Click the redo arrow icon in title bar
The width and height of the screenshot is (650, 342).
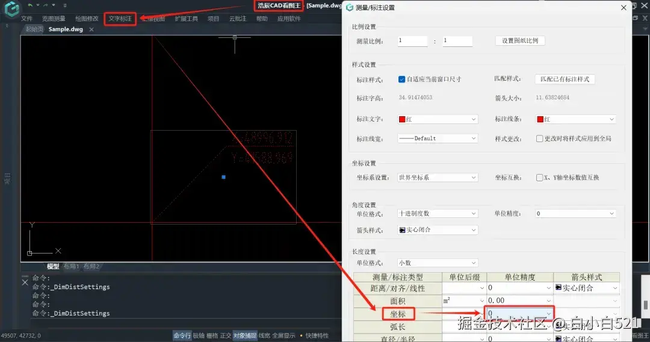46,5
